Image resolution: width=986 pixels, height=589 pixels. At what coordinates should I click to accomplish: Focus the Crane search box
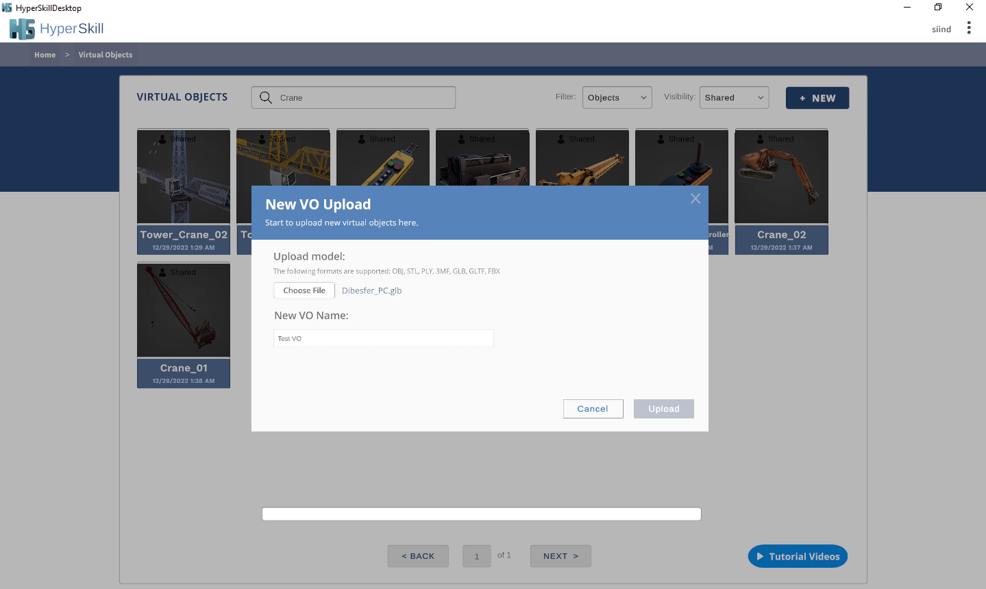pos(363,98)
